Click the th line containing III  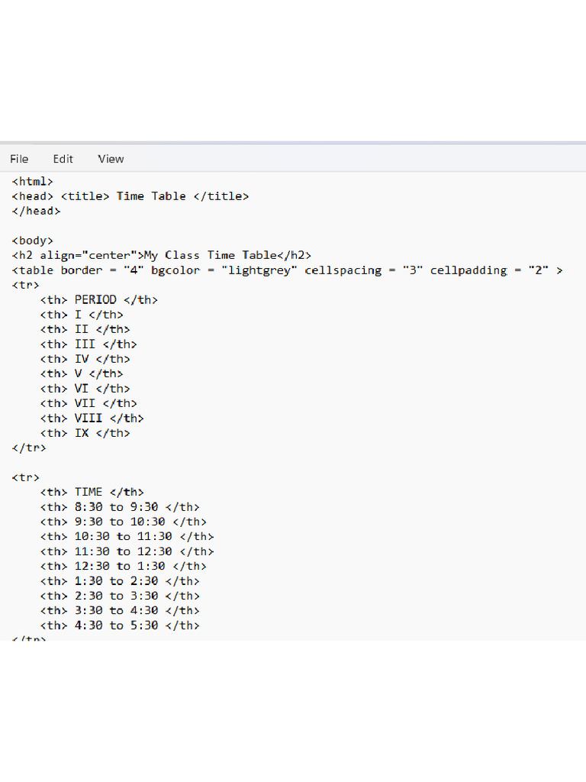point(89,344)
